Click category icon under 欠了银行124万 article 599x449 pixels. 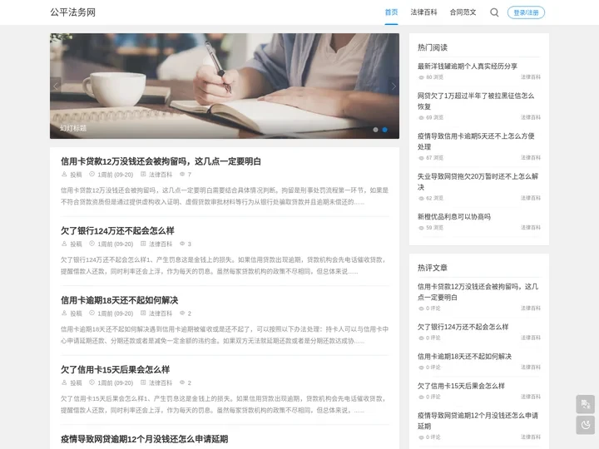[143, 244]
